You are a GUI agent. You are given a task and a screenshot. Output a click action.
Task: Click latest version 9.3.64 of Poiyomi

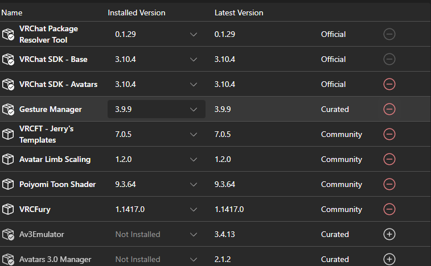(225, 184)
